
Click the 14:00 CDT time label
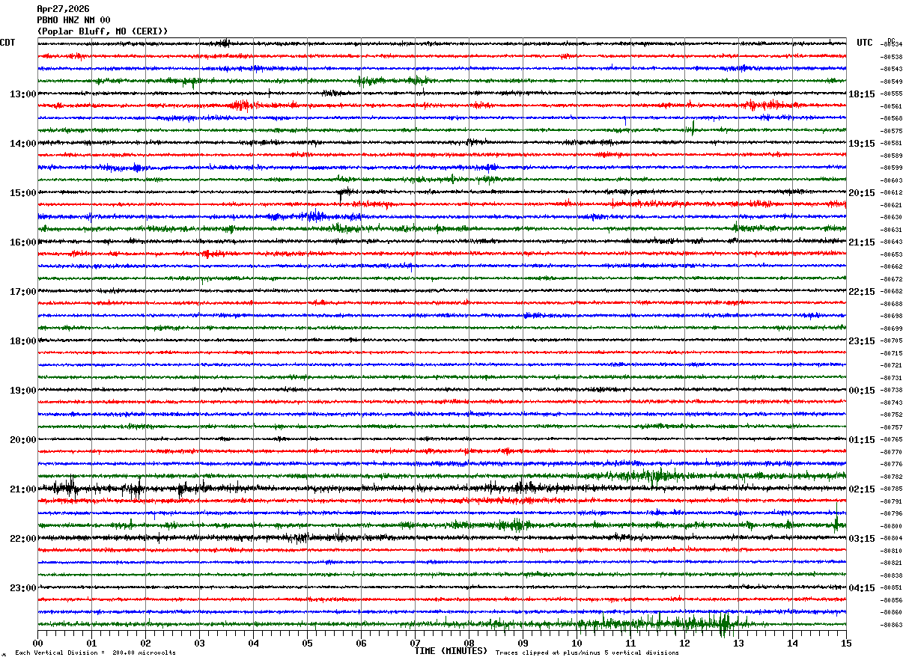point(23,144)
